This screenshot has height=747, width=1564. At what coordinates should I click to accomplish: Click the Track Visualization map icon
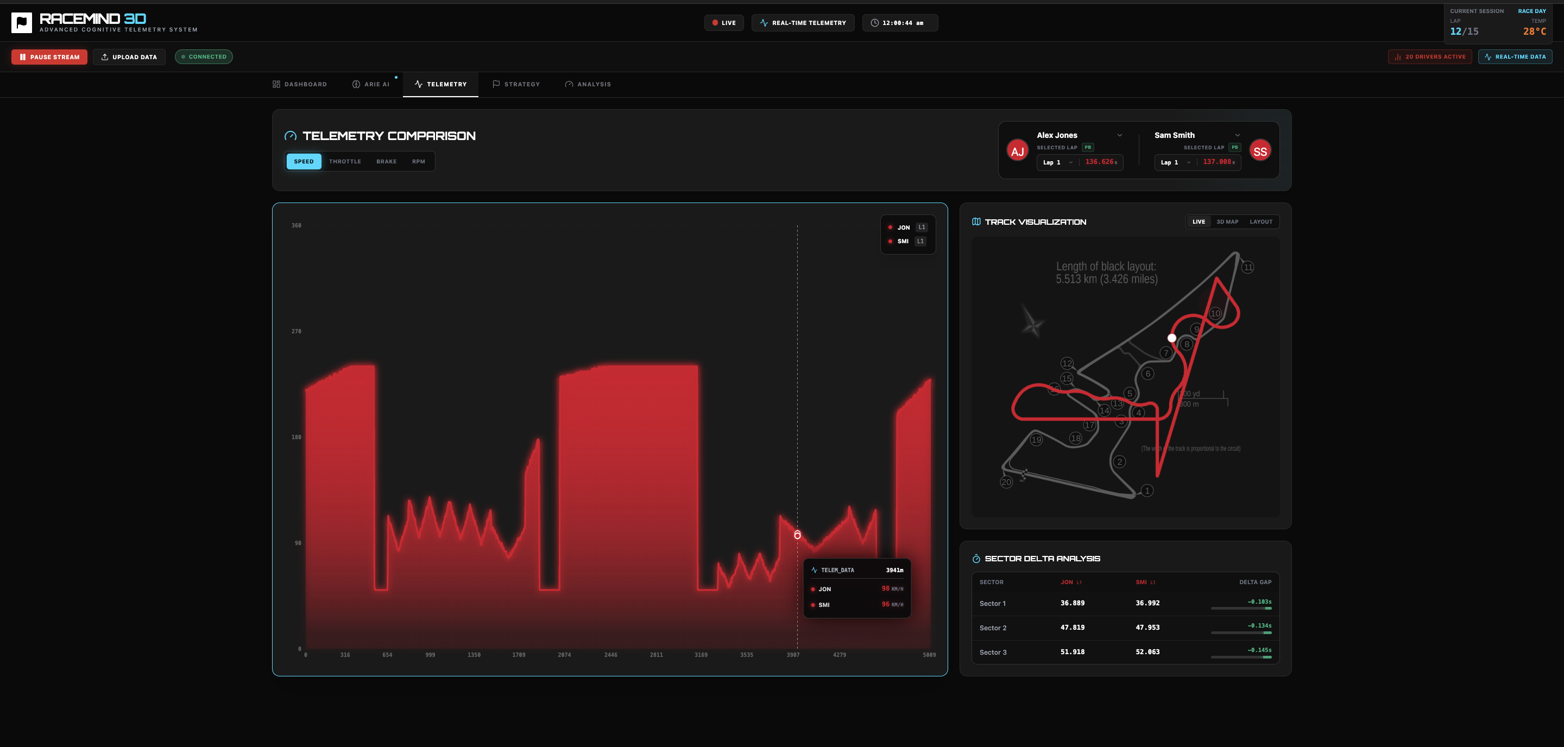click(976, 222)
